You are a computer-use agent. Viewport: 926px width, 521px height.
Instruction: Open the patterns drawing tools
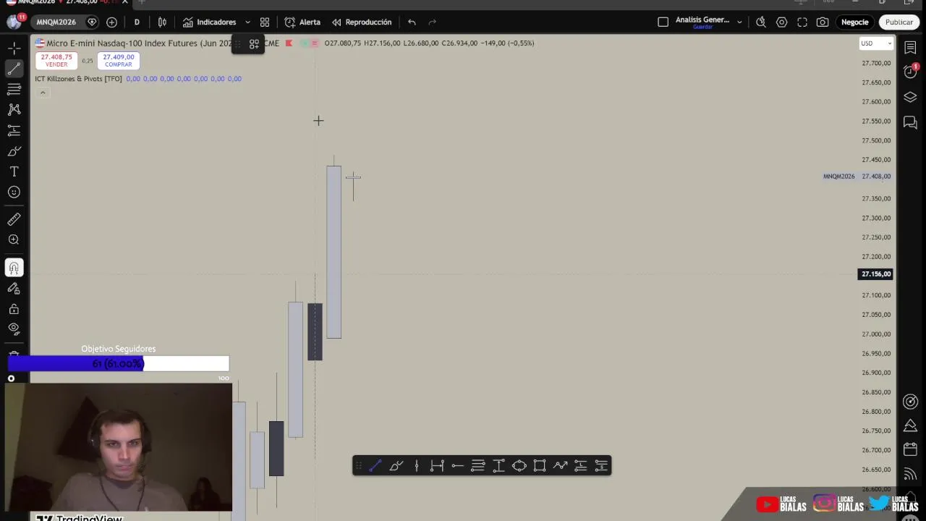pyautogui.click(x=14, y=110)
